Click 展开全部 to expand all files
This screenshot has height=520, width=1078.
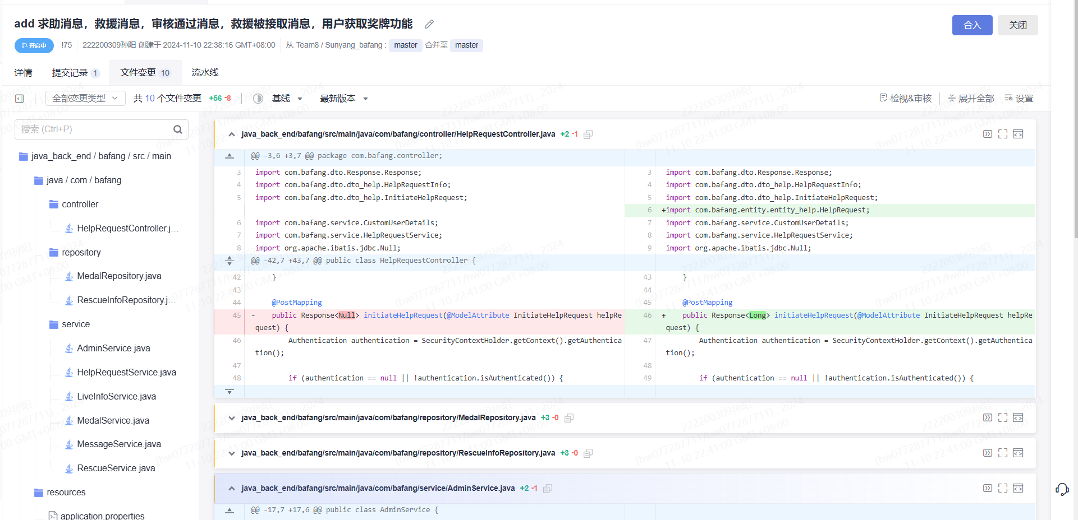coord(971,99)
